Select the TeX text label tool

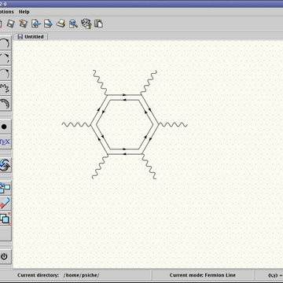(x=5, y=142)
